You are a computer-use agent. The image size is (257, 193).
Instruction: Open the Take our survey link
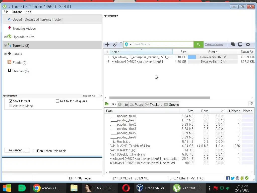[214, 44]
